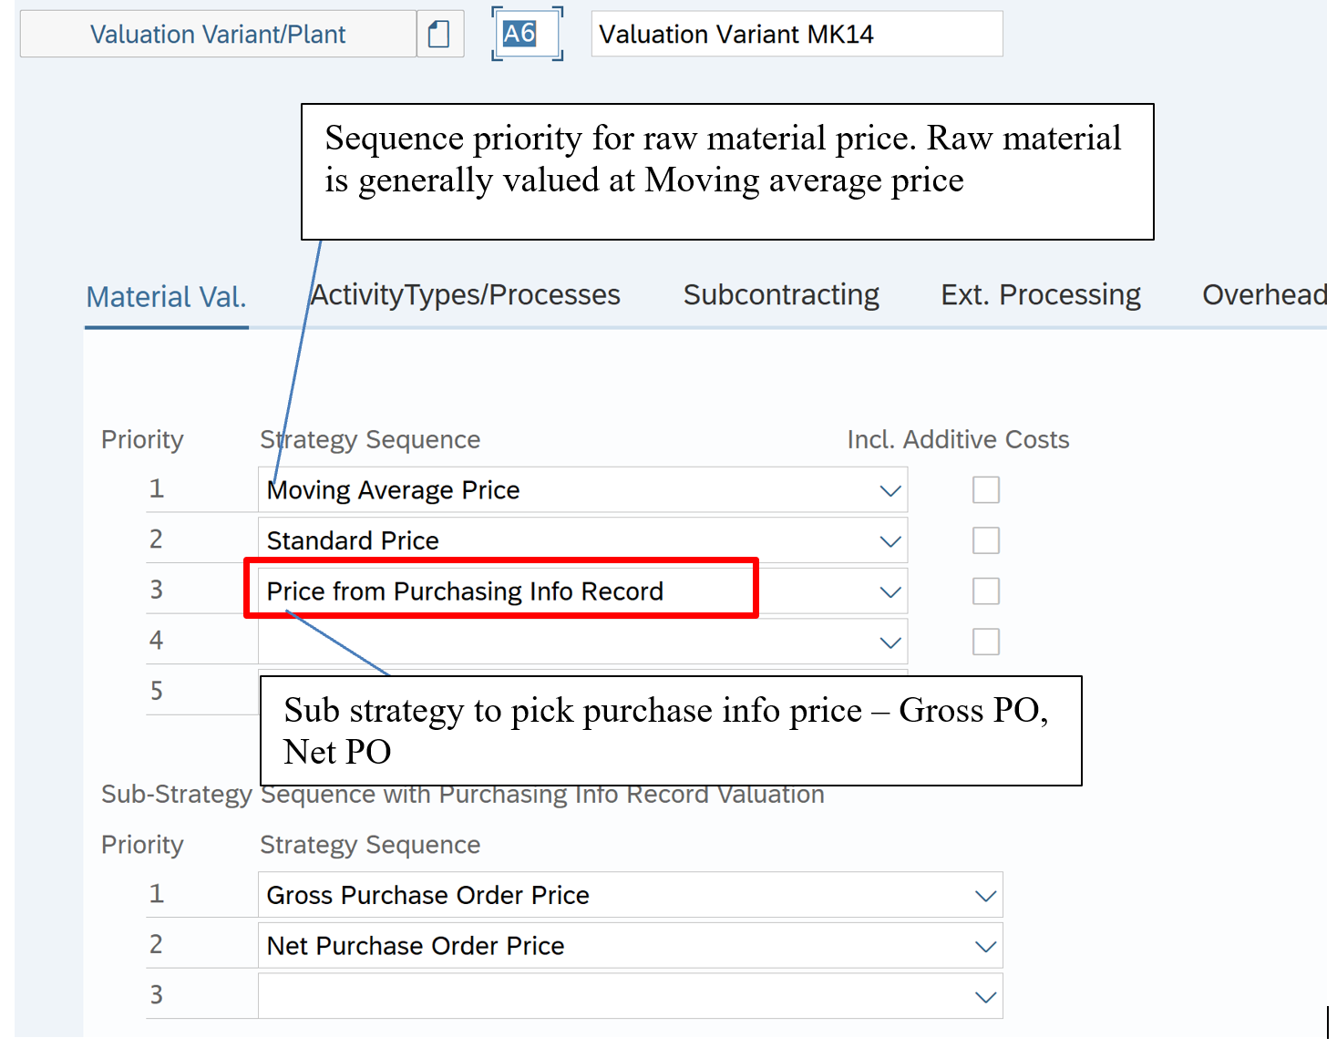1337x1048 pixels.
Task: Tick additive costs checkbox for Standard Price
Action: point(985,540)
